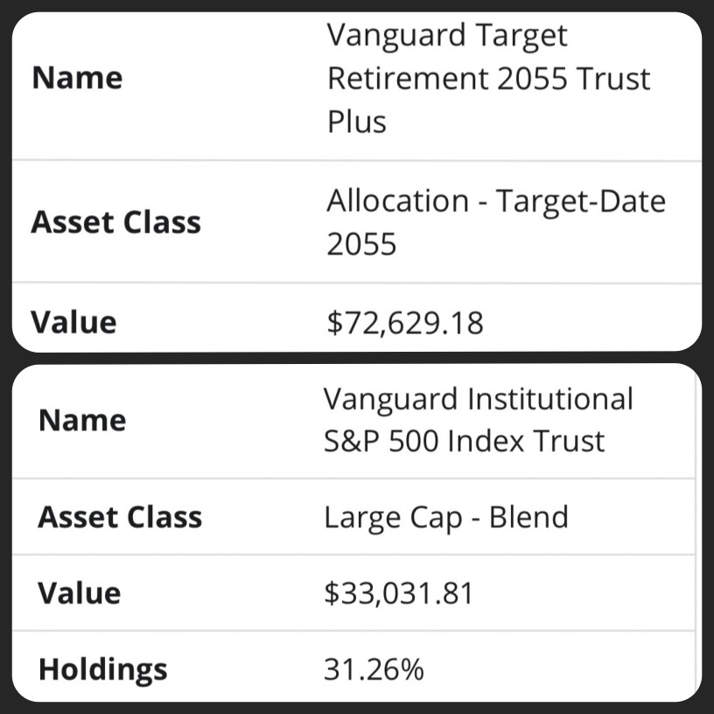Viewport: 714px width, 714px height.
Task: Click the $33,031.81 value
Action: (x=399, y=593)
